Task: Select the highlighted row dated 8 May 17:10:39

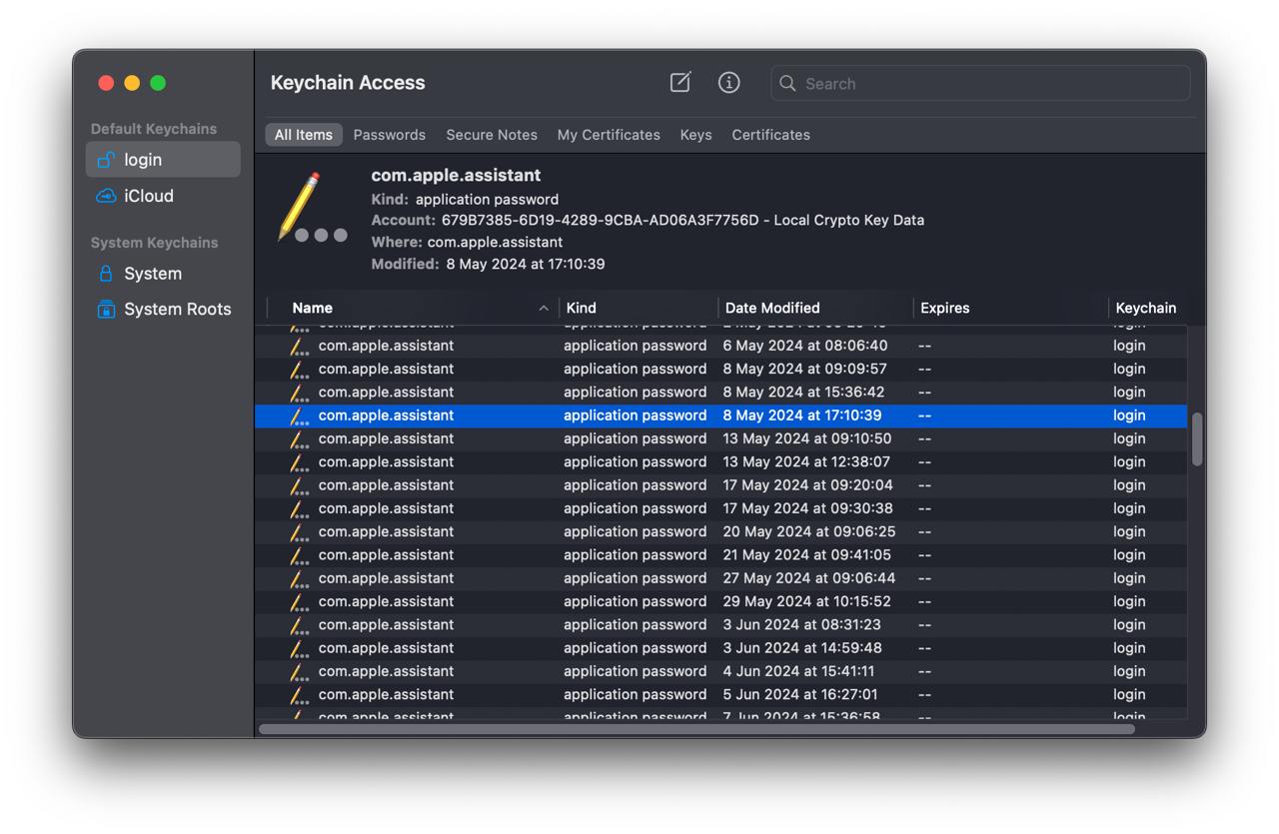Action: click(x=721, y=416)
